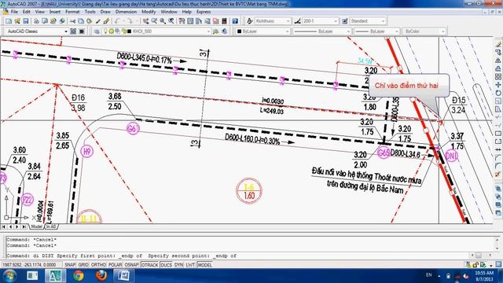The height and width of the screenshot is (283, 503).
Task: Save the drawing with the floppy icon
Action: pyautogui.click(x=26, y=21)
